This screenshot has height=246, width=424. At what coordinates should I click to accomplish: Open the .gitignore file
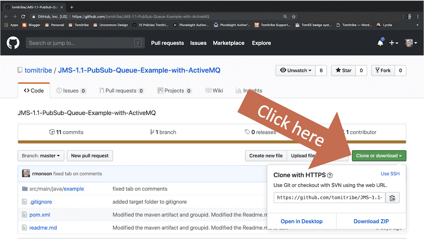coord(41,202)
